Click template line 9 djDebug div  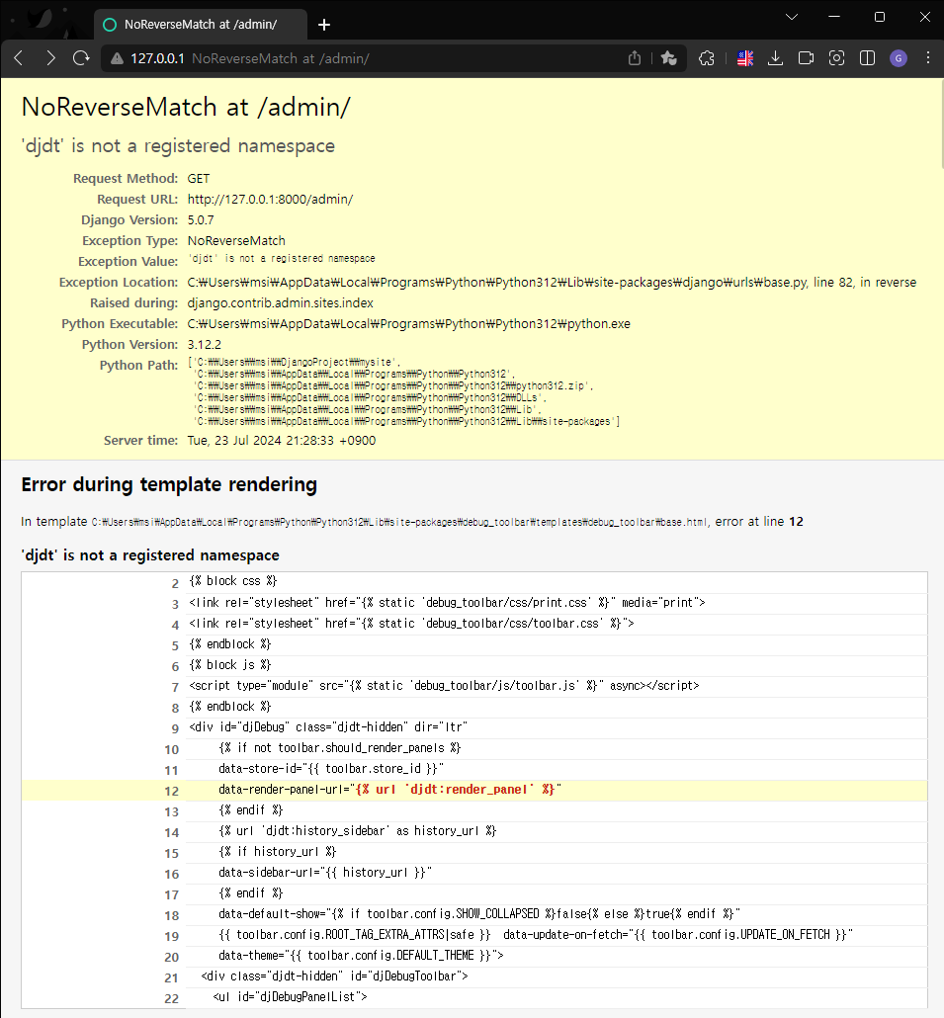[328, 727]
